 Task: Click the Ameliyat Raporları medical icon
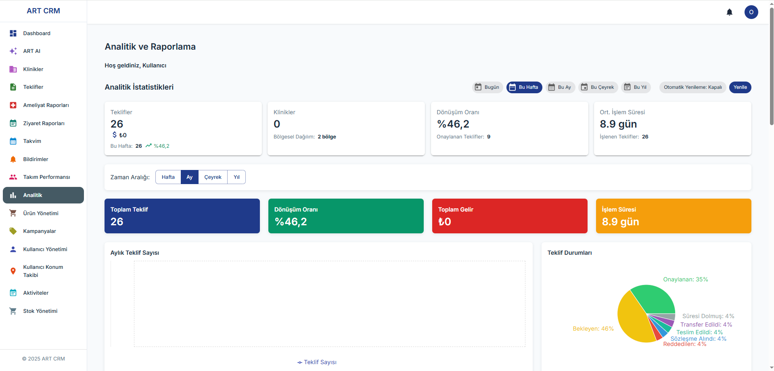(x=13, y=105)
